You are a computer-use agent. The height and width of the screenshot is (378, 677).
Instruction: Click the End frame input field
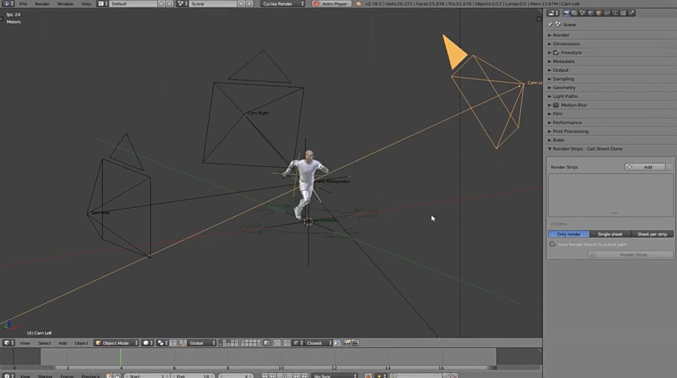point(193,376)
